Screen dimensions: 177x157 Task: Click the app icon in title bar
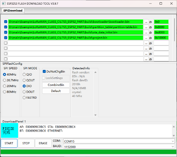[4, 4]
